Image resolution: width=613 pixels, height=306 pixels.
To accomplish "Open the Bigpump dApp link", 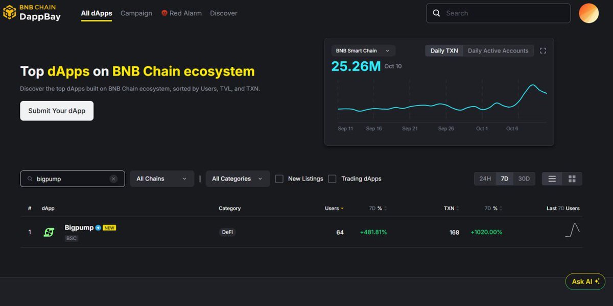I will click(x=79, y=227).
